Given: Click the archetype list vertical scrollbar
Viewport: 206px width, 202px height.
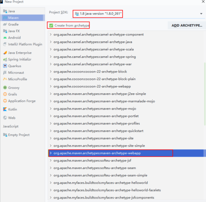Looking at the screenshot, I should (205, 94).
